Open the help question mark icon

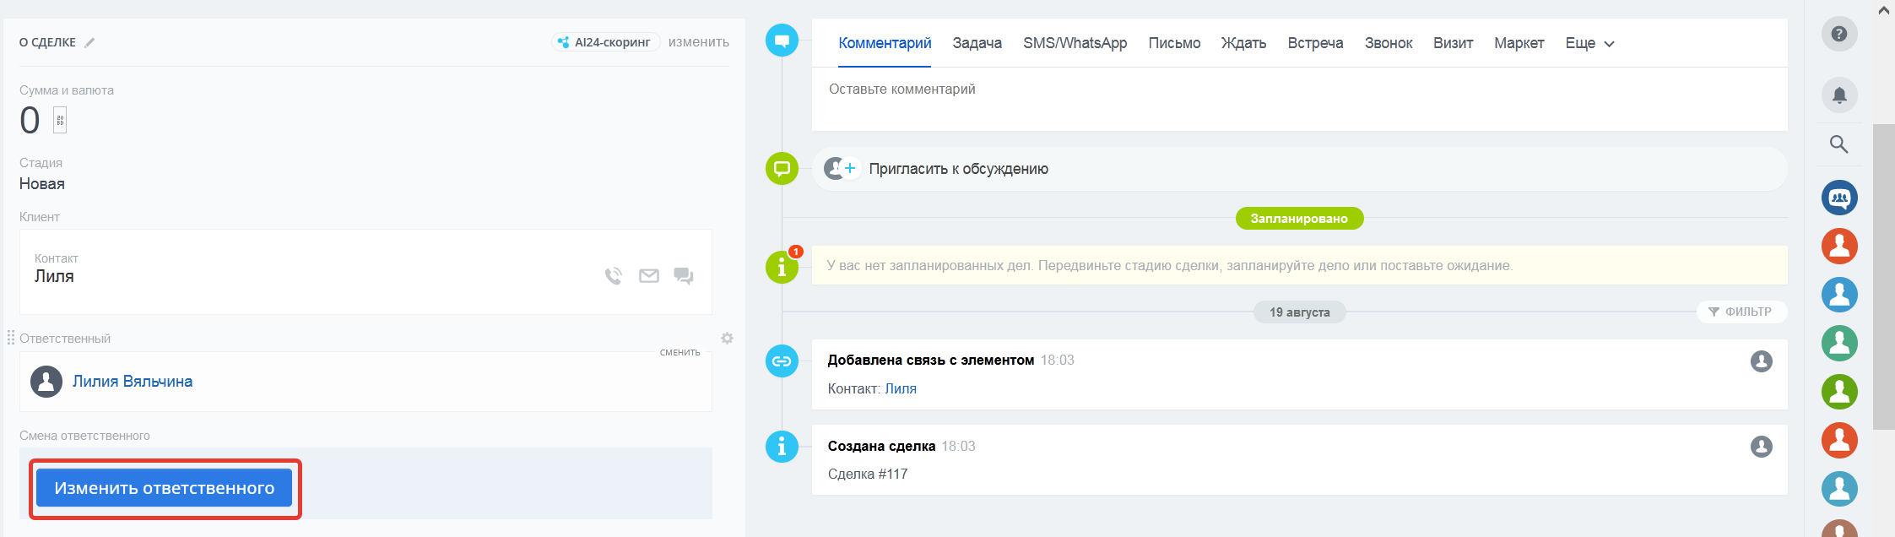(x=1838, y=34)
